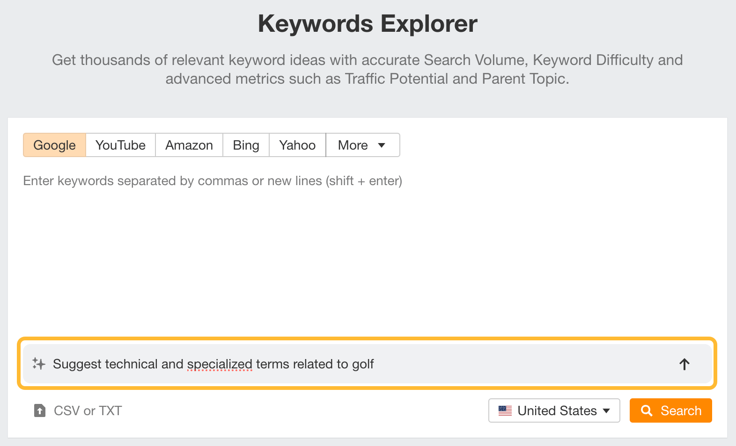Switch to the Amazon tab
Screen dimensions: 736x446
[189, 145]
